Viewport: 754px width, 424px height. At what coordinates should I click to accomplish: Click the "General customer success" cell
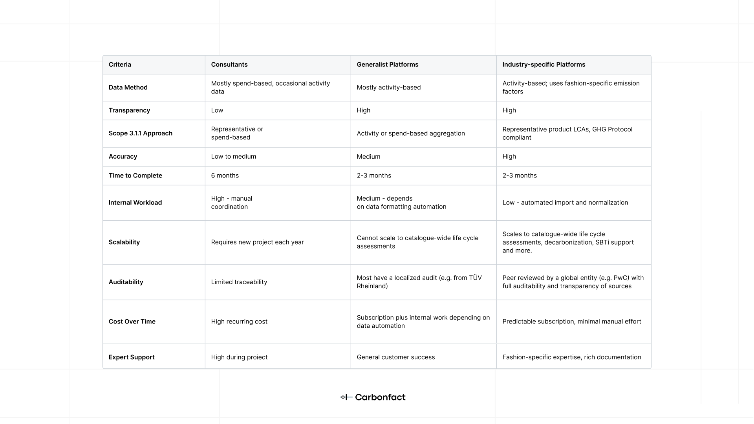pos(395,357)
